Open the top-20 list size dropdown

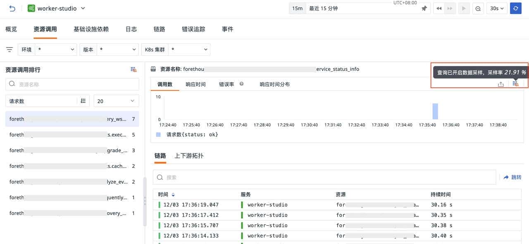(116, 100)
